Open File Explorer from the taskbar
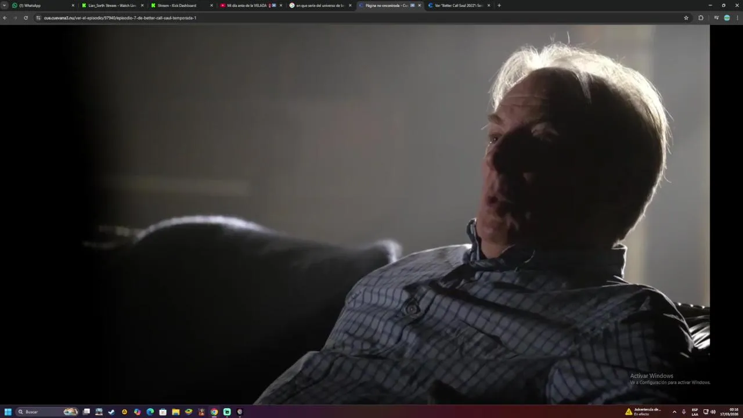This screenshot has height=418, width=743. point(176,412)
